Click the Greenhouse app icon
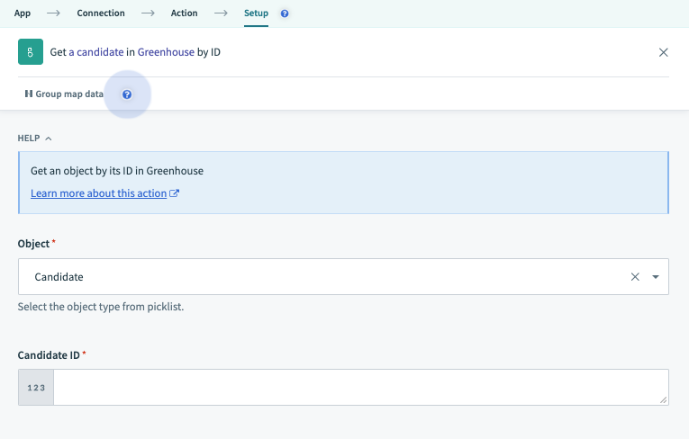 (x=30, y=52)
